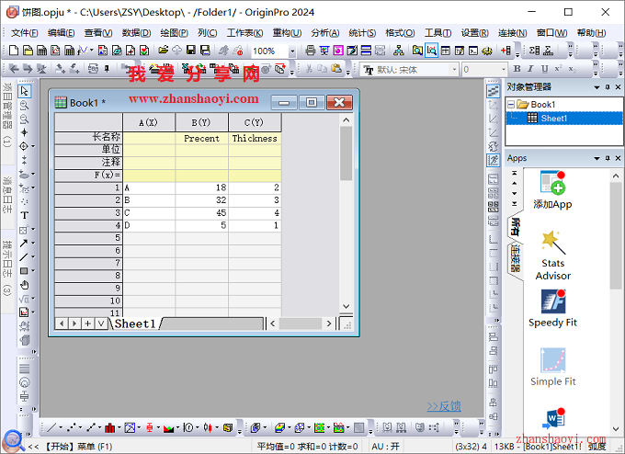
Task: Click the Open file folder icon
Action: pyautogui.click(x=163, y=51)
